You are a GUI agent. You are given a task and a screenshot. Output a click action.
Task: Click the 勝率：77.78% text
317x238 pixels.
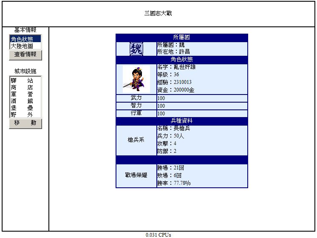(x=174, y=183)
